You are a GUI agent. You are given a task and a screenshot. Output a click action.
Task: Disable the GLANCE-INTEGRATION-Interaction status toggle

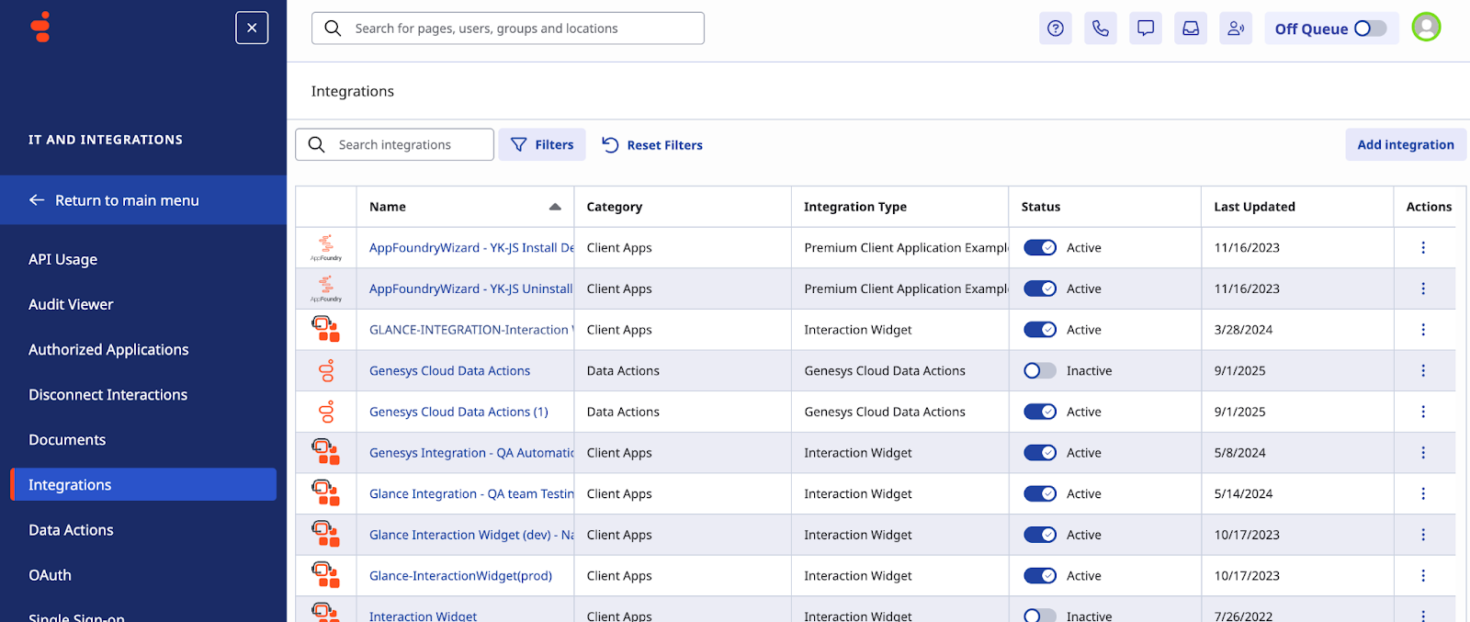click(1040, 330)
